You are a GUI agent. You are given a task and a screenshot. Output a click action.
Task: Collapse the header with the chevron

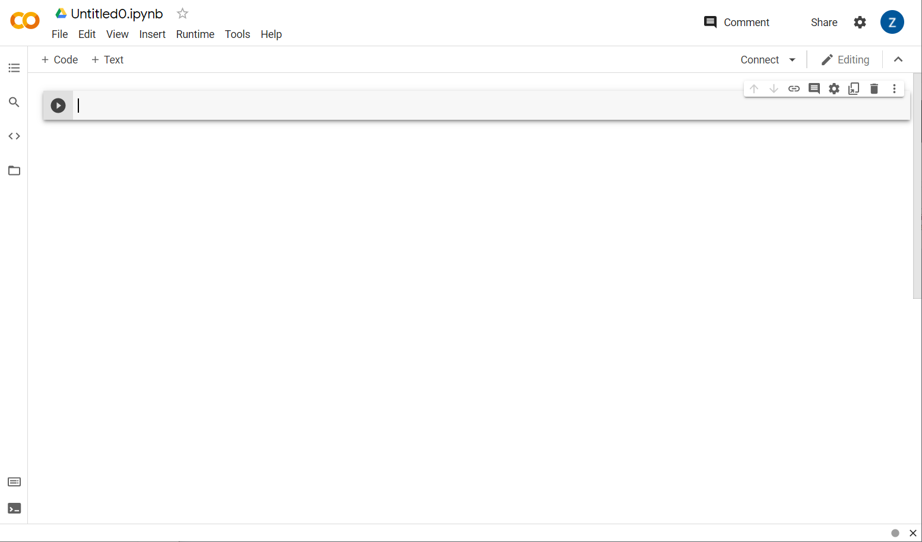pyautogui.click(x=898, y=59)
